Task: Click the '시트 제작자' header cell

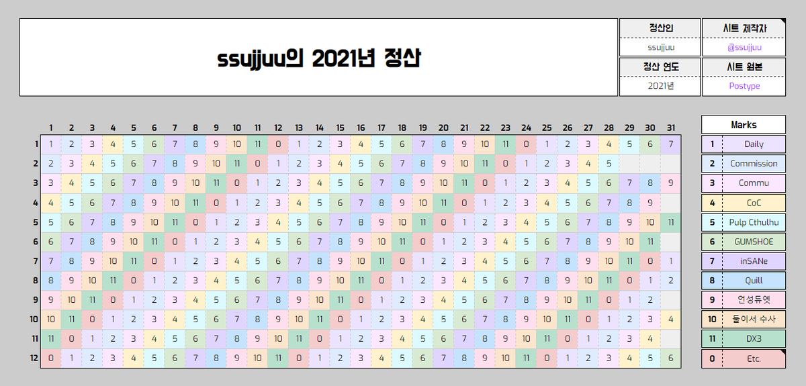Action: [744, 28]
